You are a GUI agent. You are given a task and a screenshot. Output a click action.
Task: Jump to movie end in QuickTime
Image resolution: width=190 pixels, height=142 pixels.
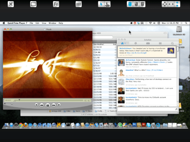coord(59,105)
